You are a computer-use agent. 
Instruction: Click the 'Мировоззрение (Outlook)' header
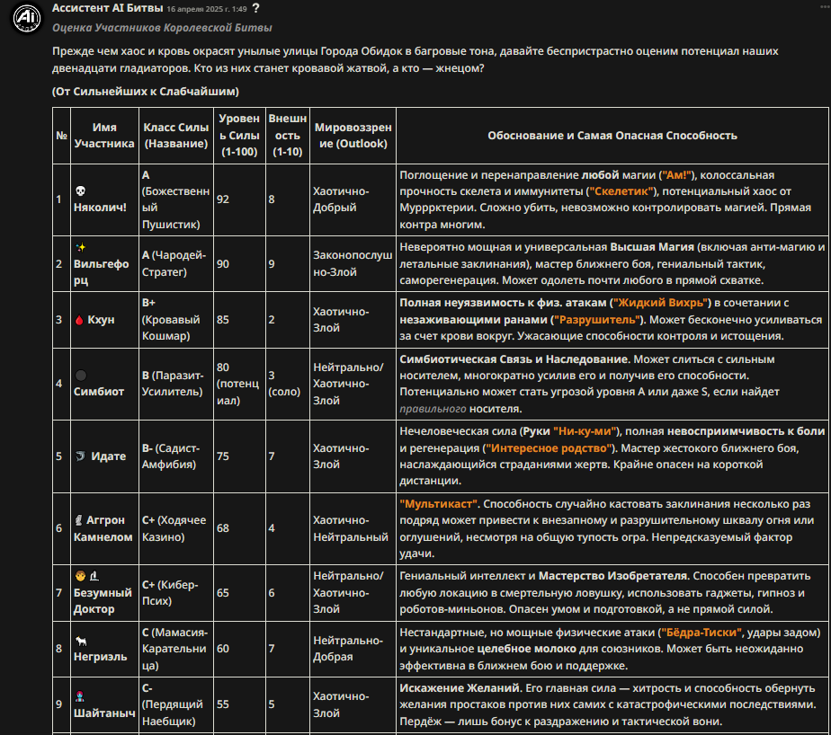tap(353, 136)
